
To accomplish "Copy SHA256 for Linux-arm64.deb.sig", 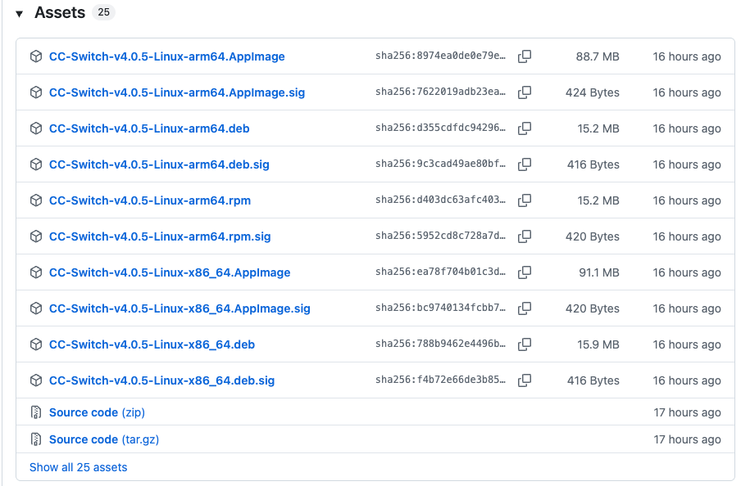I will tap(525, 164).
